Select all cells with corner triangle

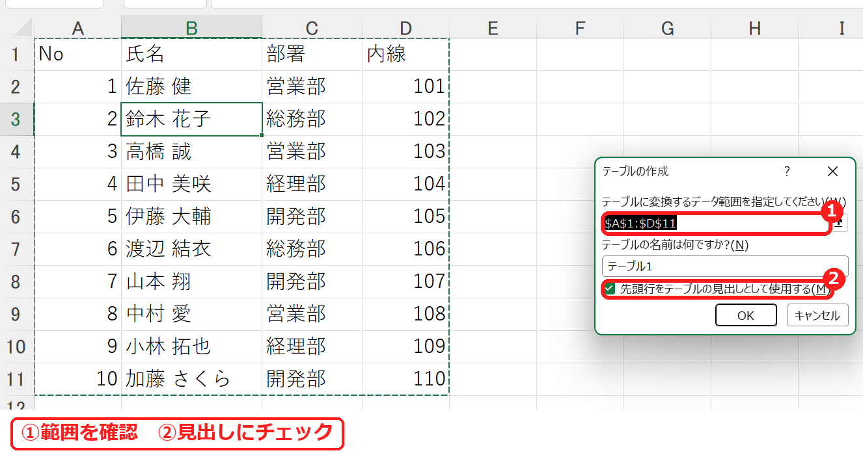18,28
